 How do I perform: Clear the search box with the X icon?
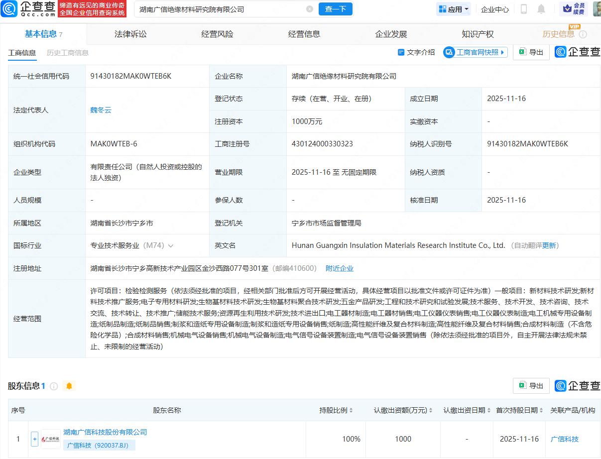[309, 9]
